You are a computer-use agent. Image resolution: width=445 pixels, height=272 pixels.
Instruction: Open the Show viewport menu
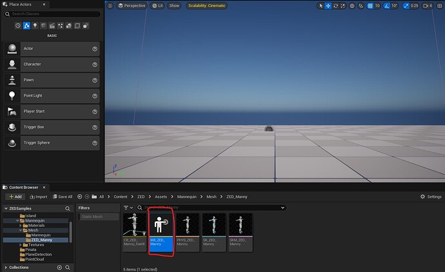point(174,6)
